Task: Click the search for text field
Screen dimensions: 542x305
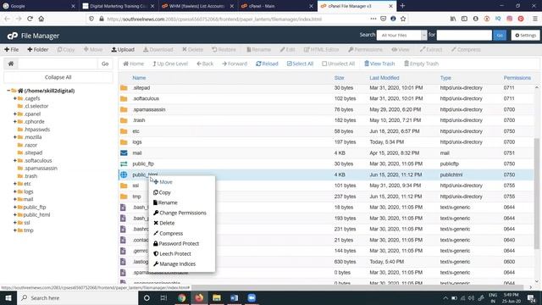Action: (464, 36)
